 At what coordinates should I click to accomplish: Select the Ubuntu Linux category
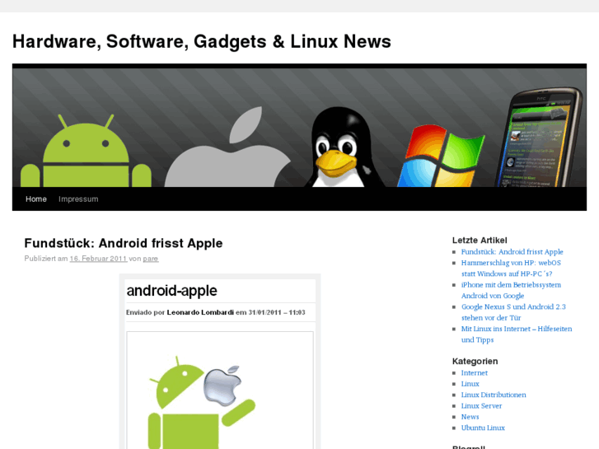[483, 428]
